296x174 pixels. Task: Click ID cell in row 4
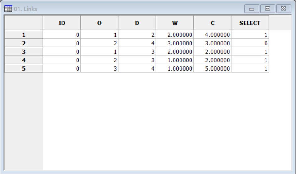[x=62, y=60]
